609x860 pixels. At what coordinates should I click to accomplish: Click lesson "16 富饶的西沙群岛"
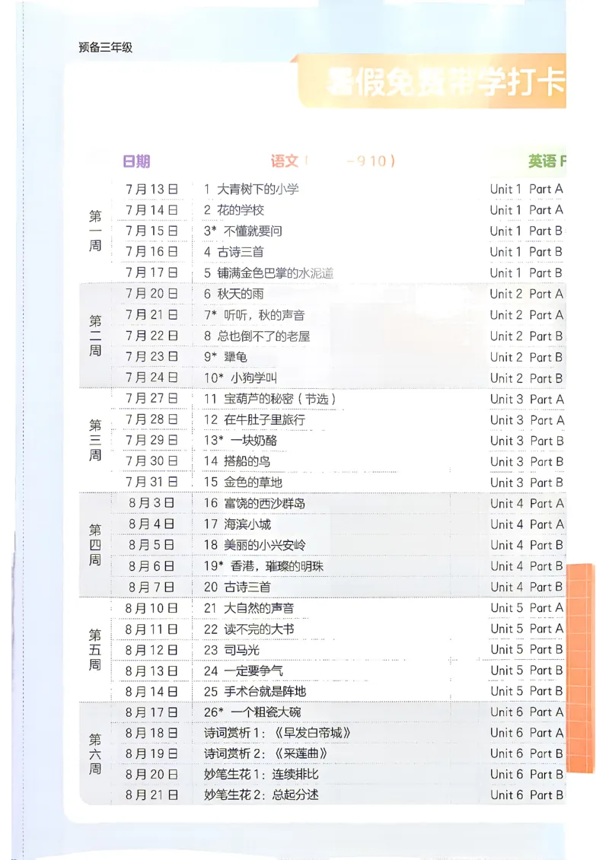[x=254, y=504]
